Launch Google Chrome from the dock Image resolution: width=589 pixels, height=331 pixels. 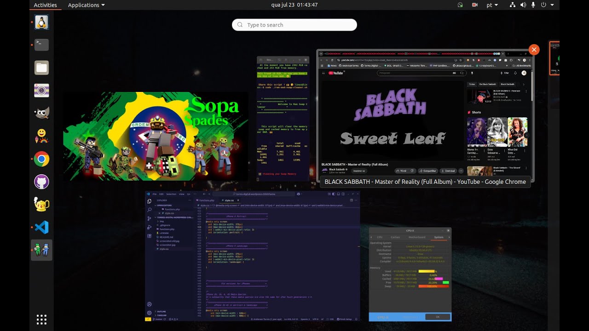point(41,159)
